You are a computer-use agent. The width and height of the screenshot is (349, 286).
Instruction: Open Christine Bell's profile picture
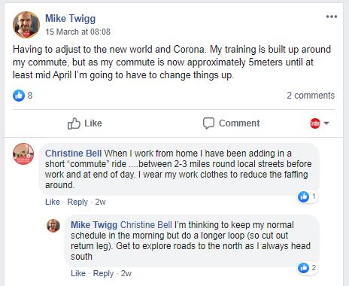23,154
